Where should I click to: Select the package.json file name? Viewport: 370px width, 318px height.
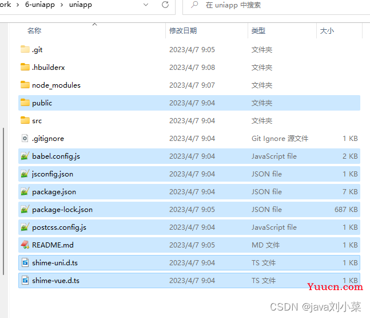tap(54, 192)
